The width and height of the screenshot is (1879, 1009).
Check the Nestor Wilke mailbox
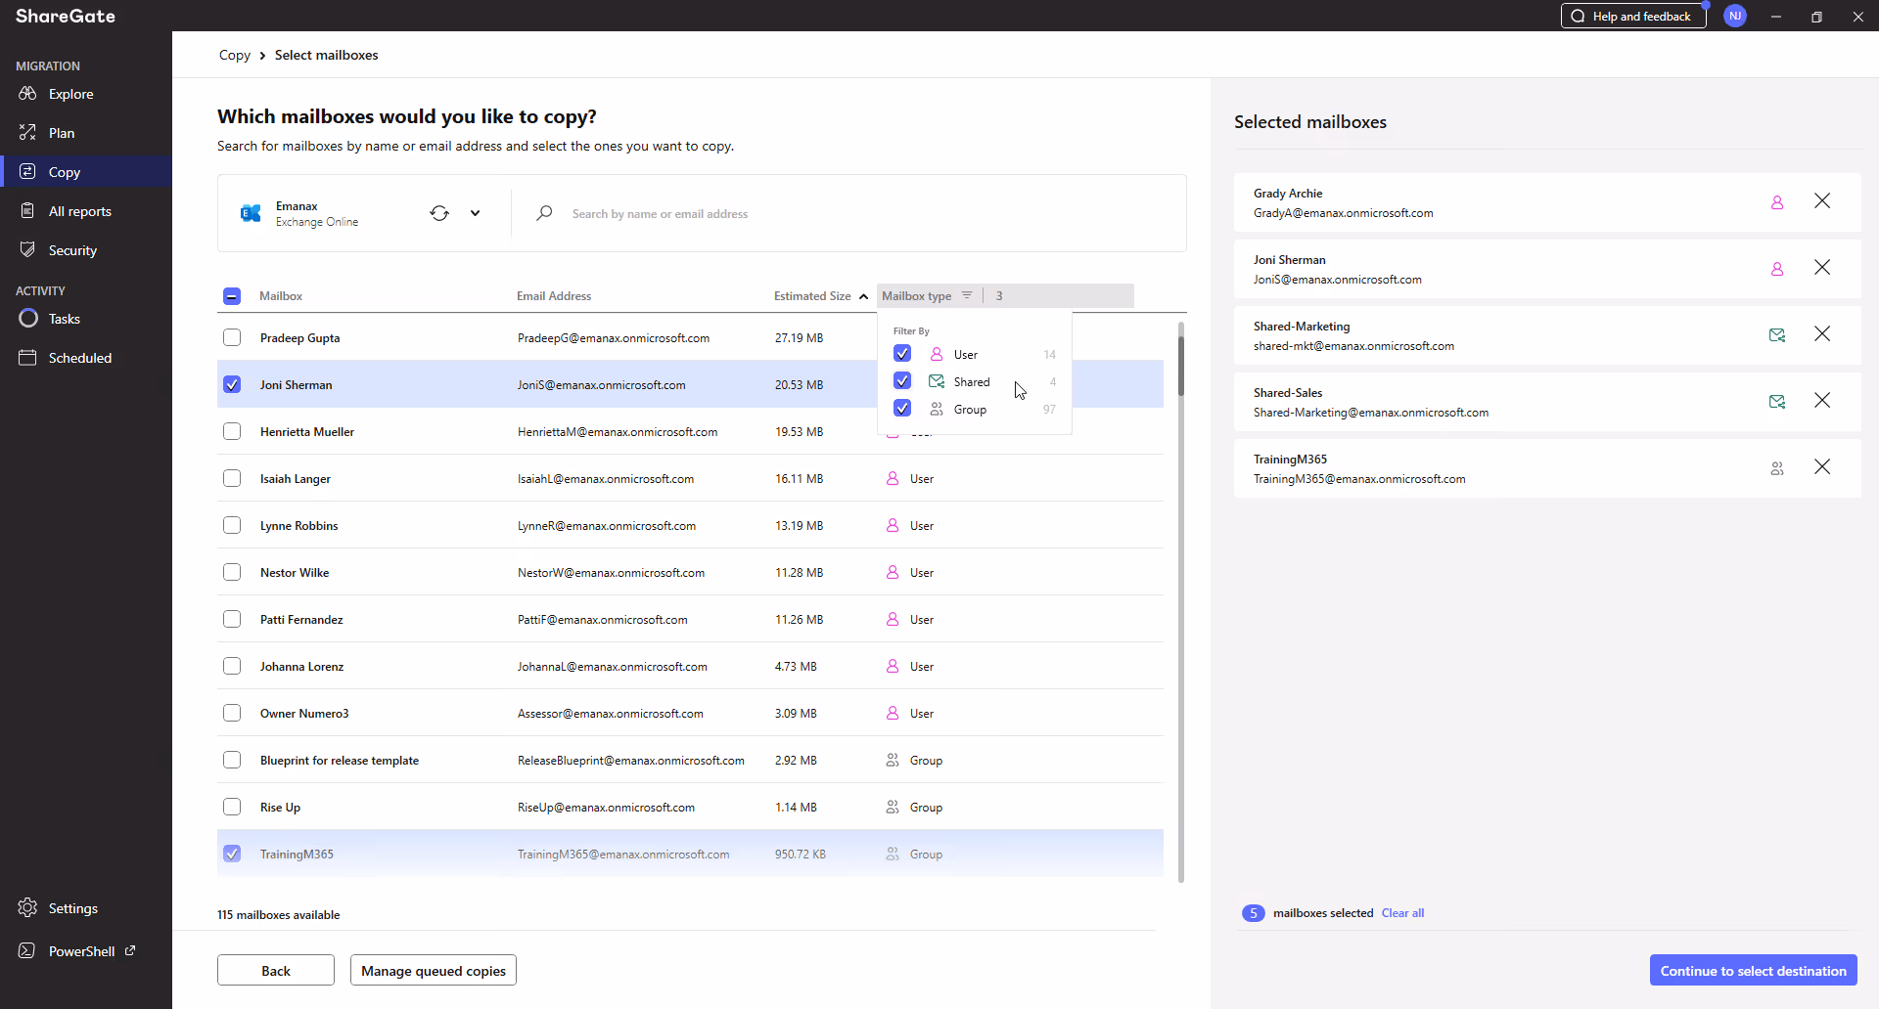pos(232,572)
